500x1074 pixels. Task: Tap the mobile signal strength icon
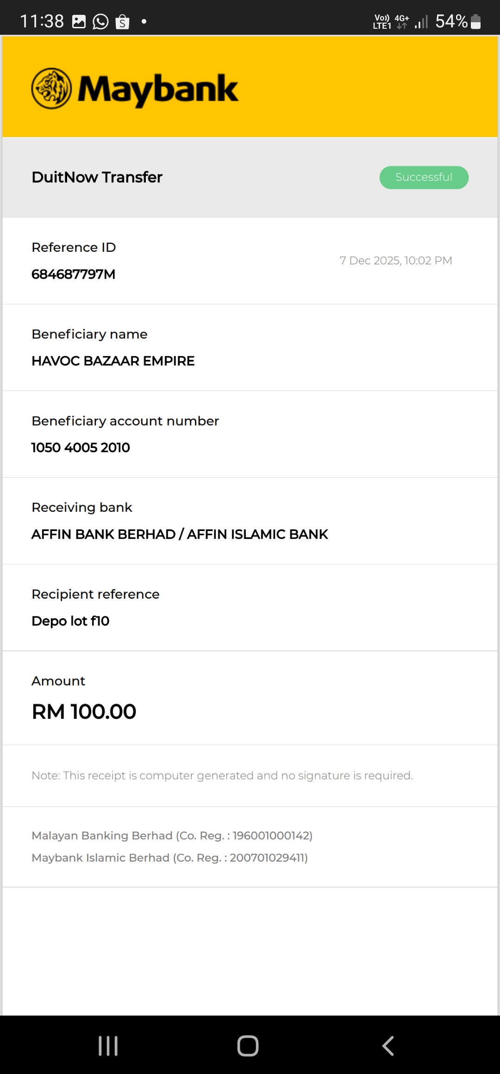pyautogui.click(x=421, y=22)
